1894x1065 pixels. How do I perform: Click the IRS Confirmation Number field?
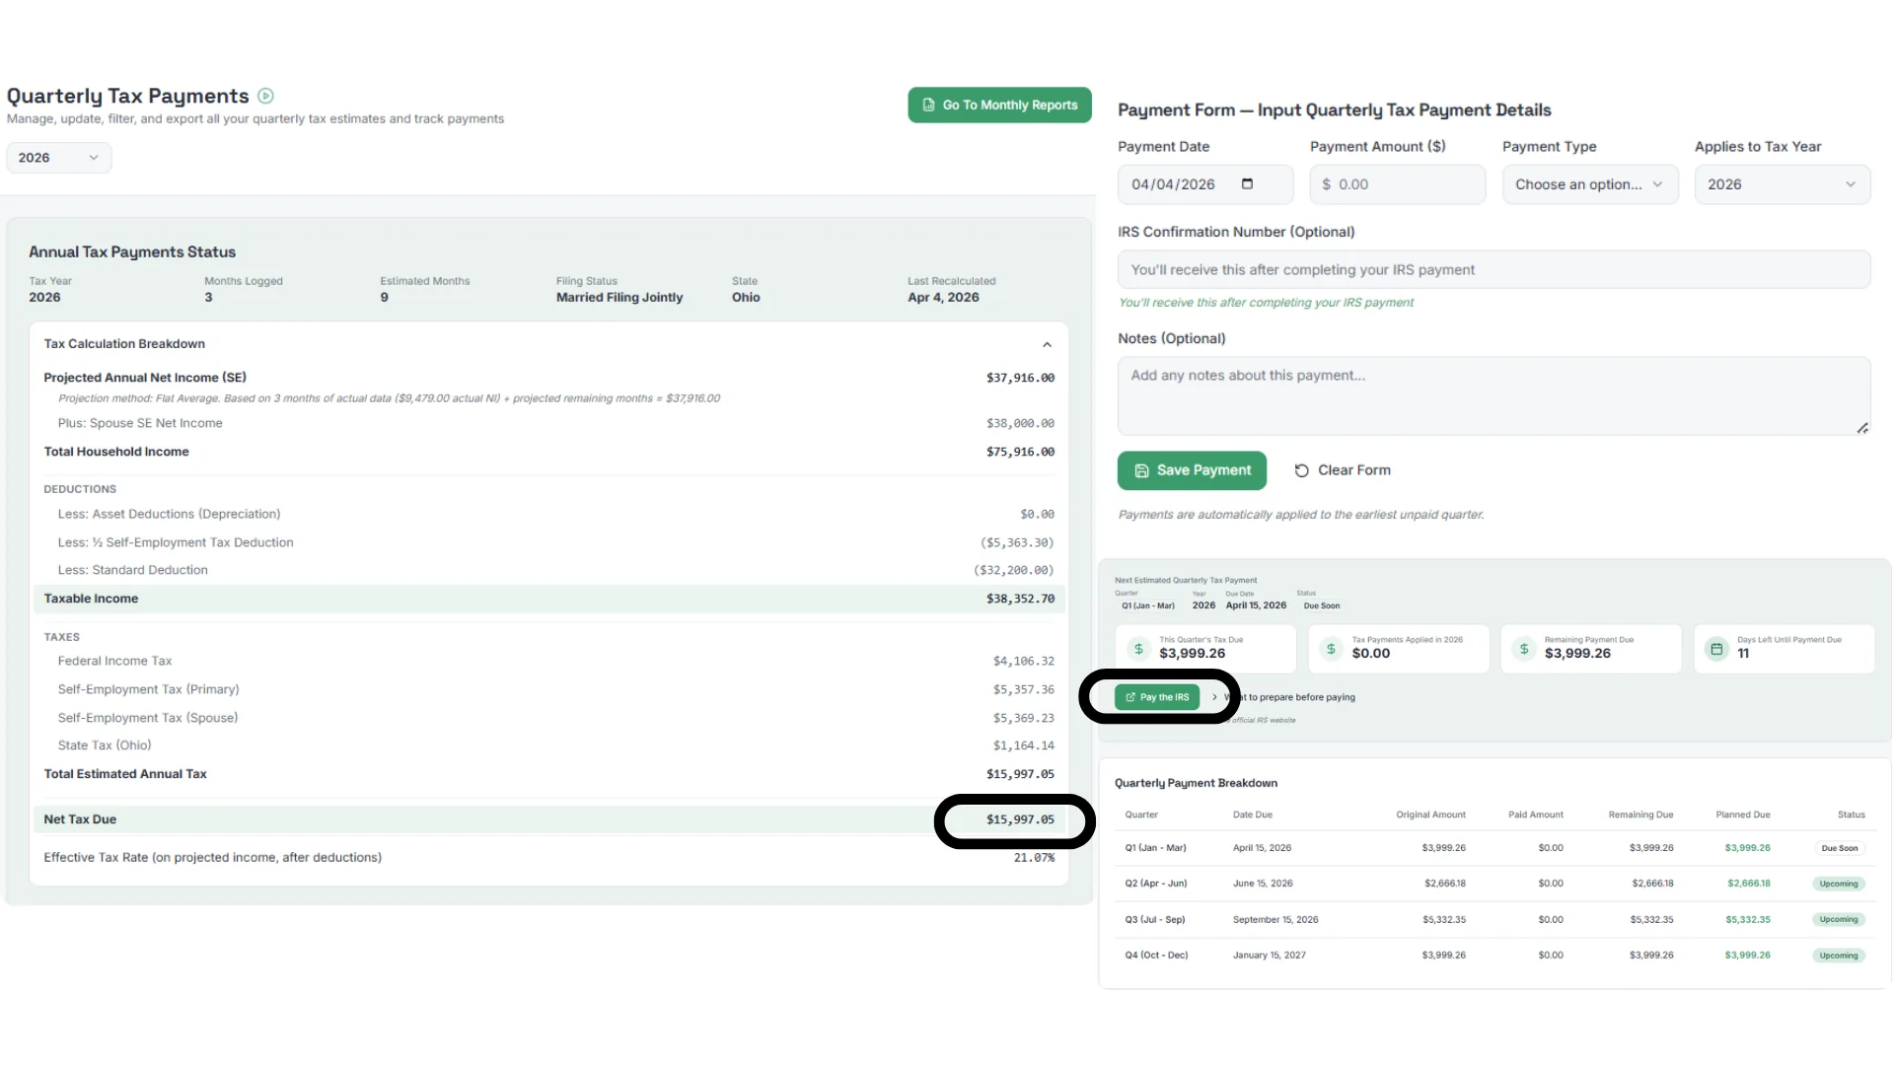coord(1493,269)
